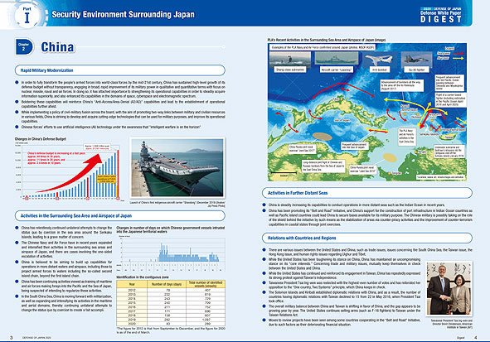This screenshot has height=342, width=490.
Task: Open the photo of President Tsai Ing-wen handshake
Action: tap(449, 288)
